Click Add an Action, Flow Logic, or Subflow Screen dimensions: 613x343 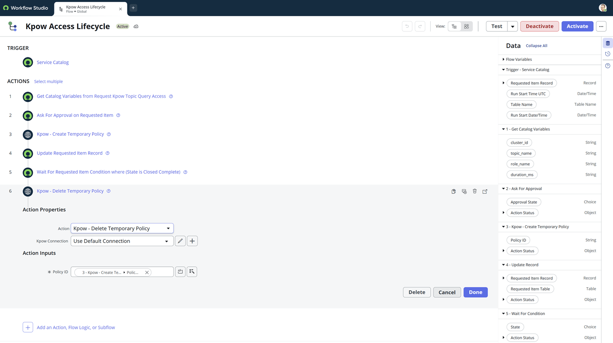pos(76,328)
